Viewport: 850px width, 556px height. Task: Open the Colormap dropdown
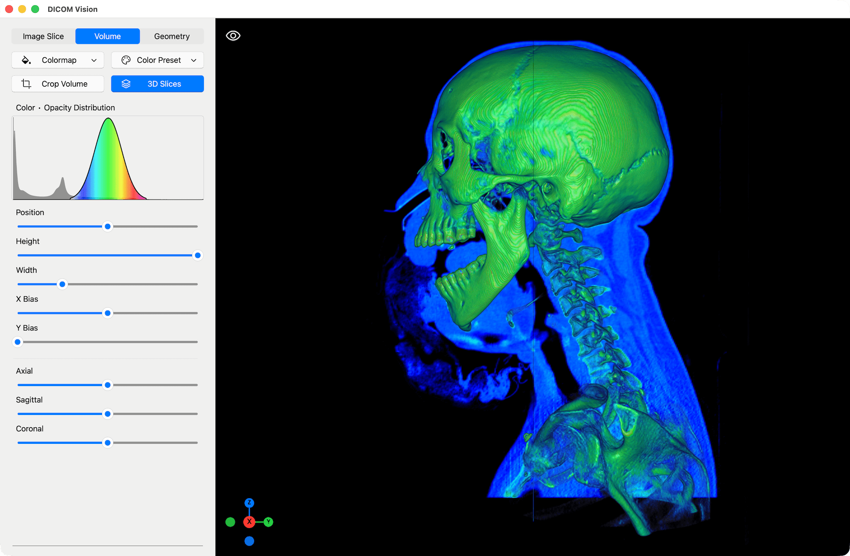[x=57, y=60]
